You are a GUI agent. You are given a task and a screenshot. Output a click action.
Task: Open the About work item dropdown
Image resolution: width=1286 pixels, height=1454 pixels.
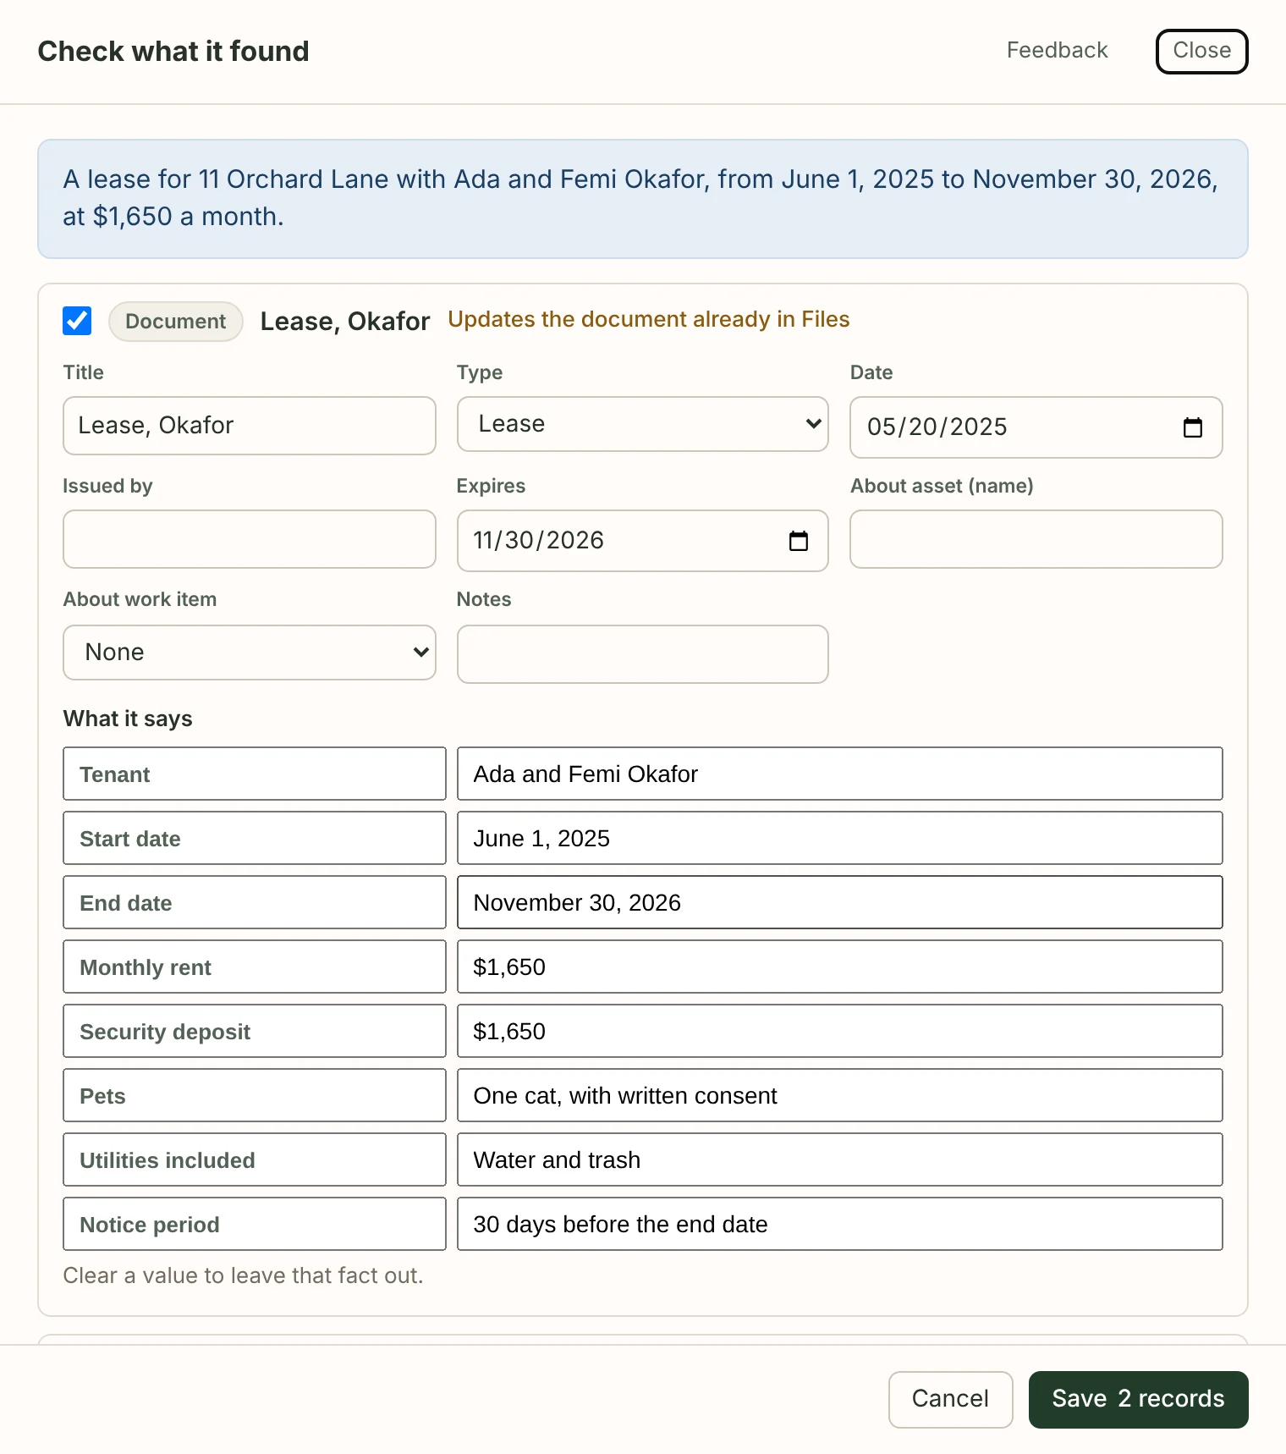(250, 653)
